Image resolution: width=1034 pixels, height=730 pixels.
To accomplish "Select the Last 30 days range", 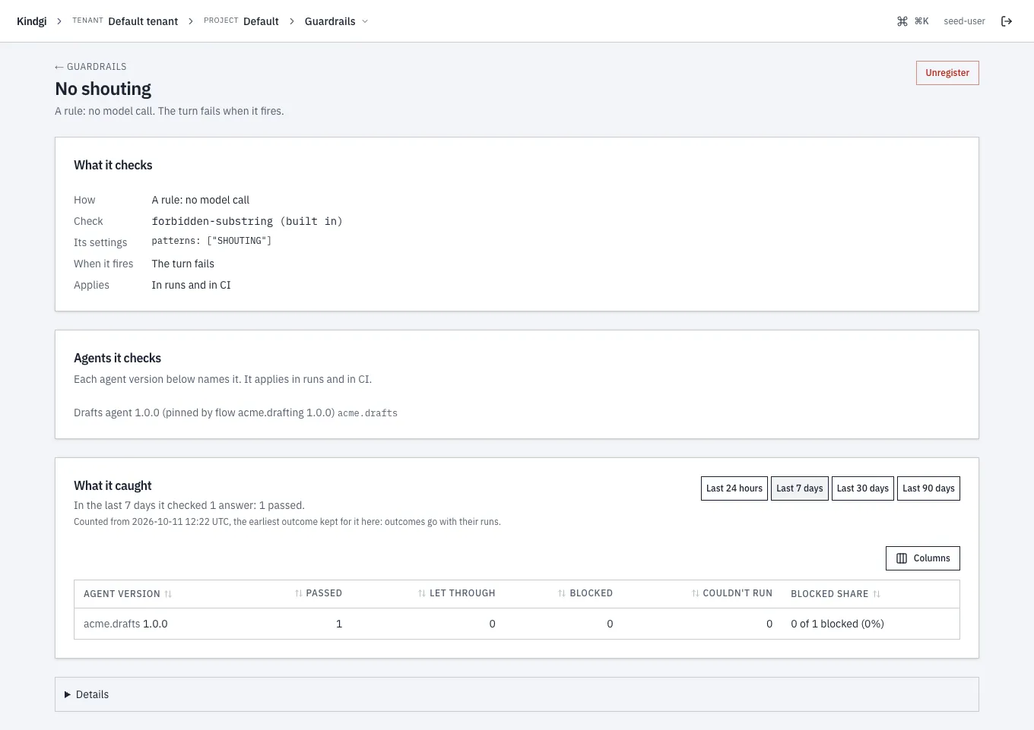I will pyautogui.click(x=863, y=488).
